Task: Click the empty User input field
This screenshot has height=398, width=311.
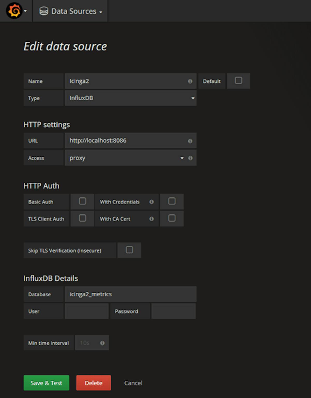Action: tap(87, 311)
